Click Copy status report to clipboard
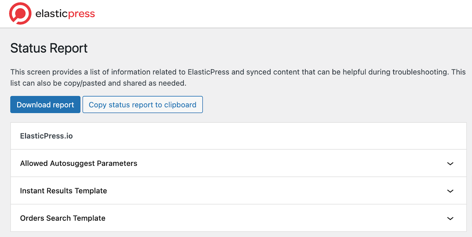This screenshot has height=237, width=472. pyautogui.click(x=142, y=104)
